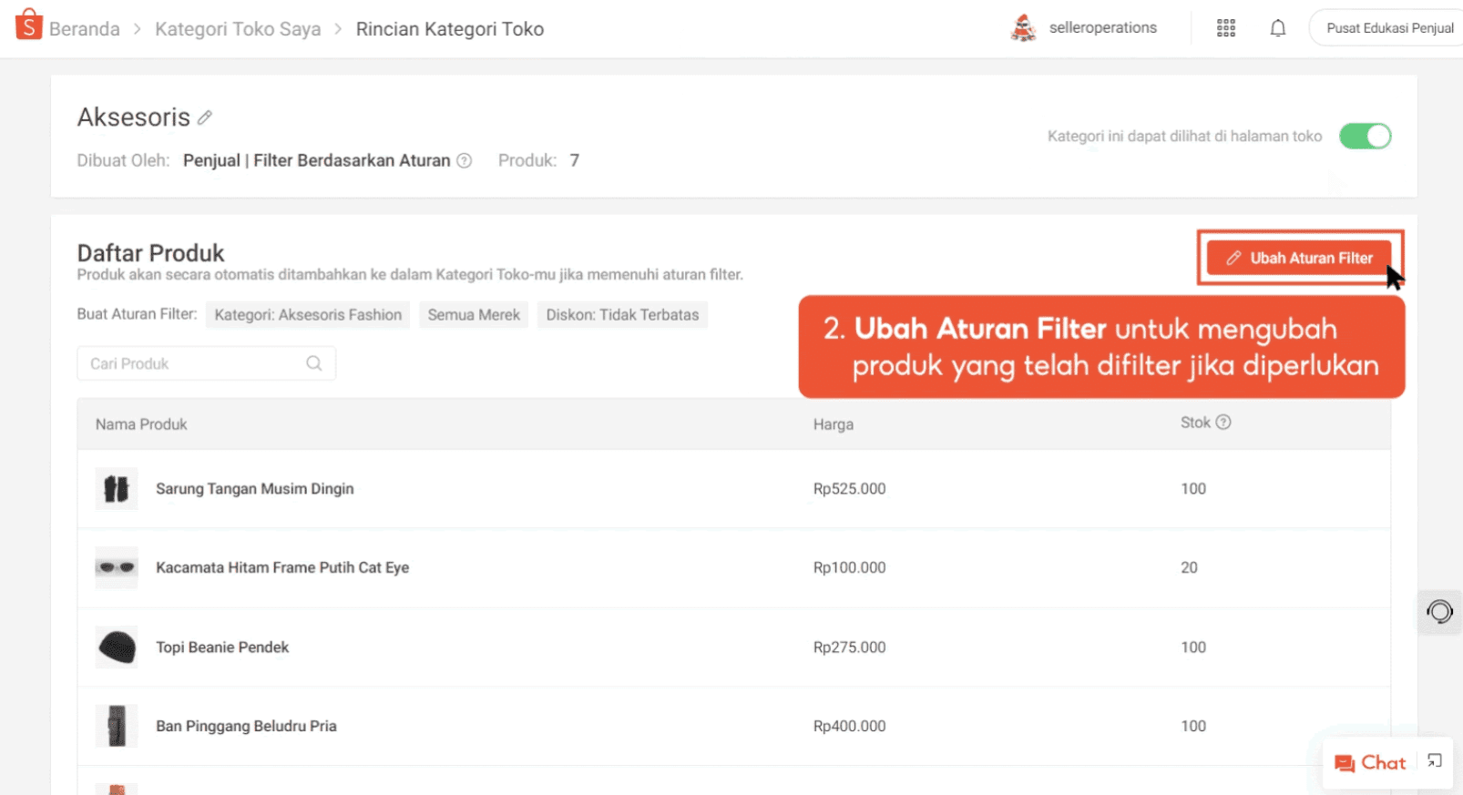Focus the Cari Produk search field
The image size is (1463, 795).
coord(206,363)
